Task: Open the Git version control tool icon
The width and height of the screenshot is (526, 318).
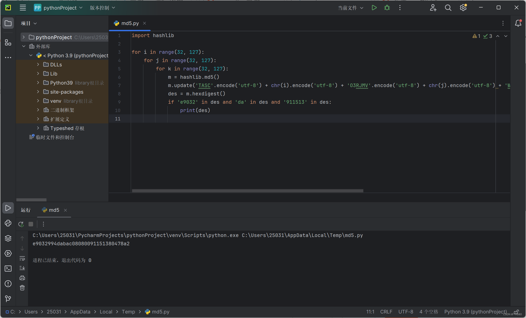Action: pyautogui.click(x=8, y=299)
